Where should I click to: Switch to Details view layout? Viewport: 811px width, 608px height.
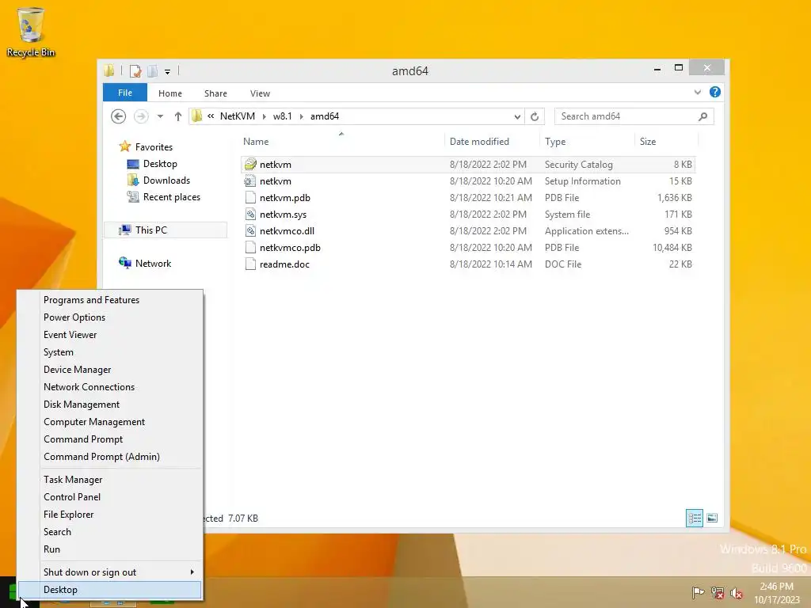click(x=694, y=518)
